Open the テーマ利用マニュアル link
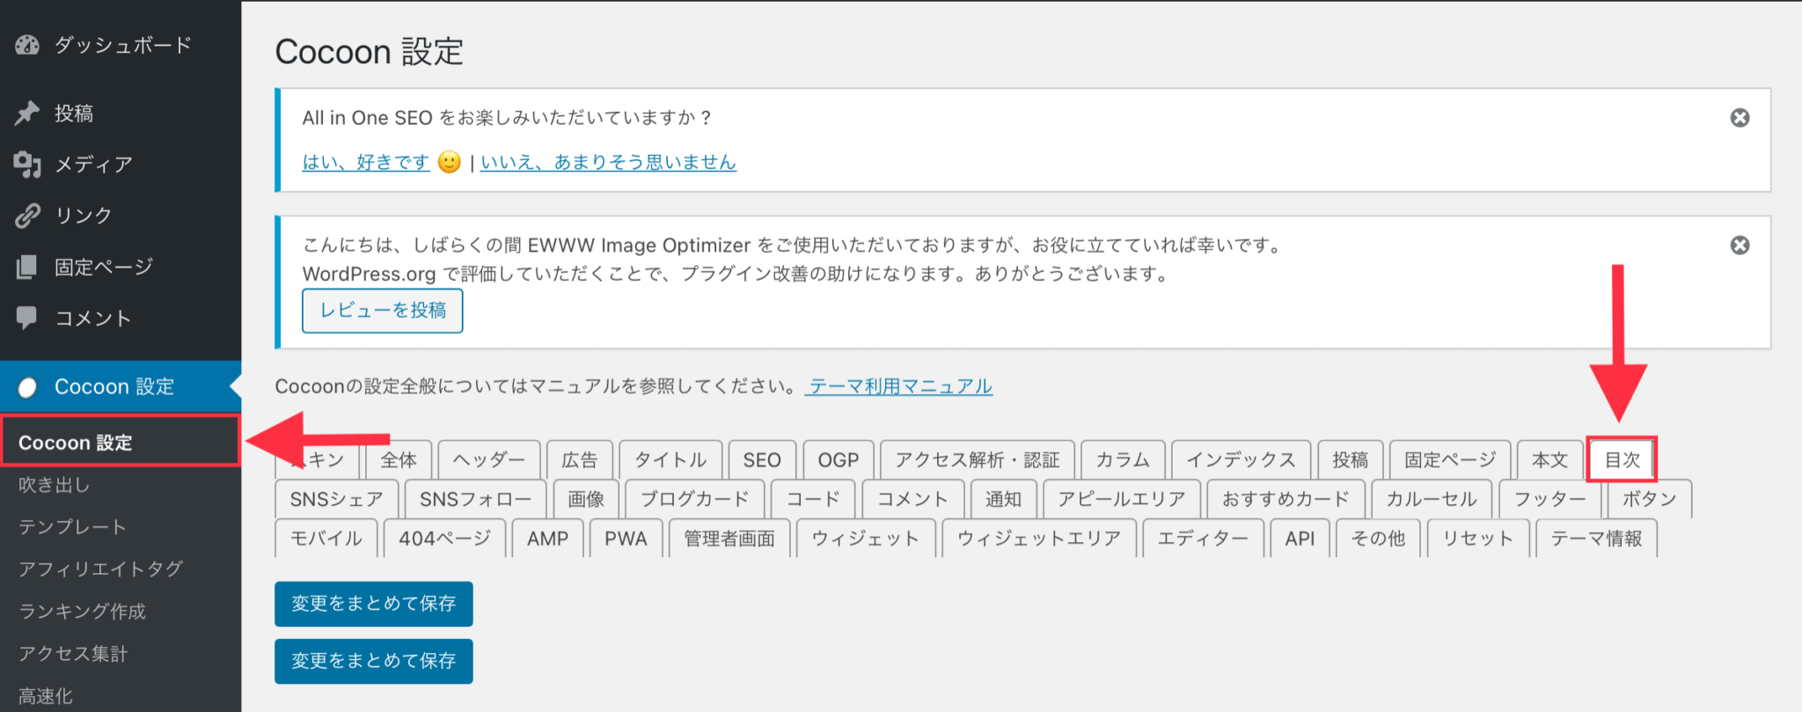The height and width of the screenshot is (712, 1802). (x=900, y=386)
